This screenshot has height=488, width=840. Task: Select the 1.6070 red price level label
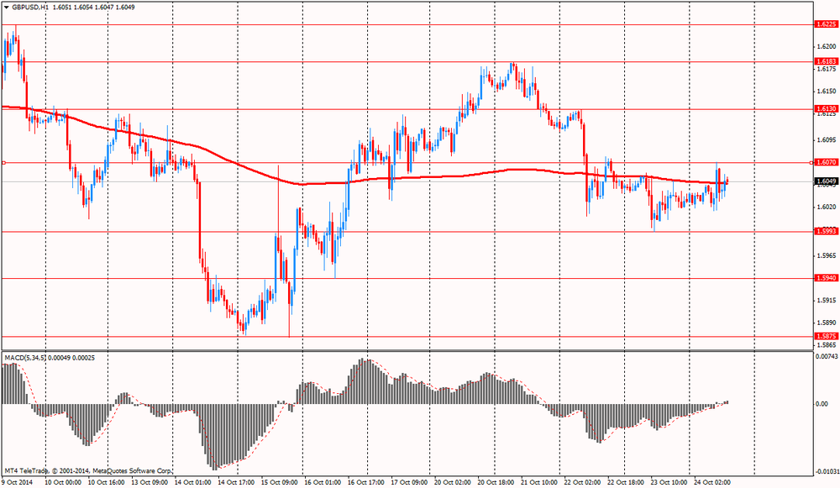pos(826,162)
